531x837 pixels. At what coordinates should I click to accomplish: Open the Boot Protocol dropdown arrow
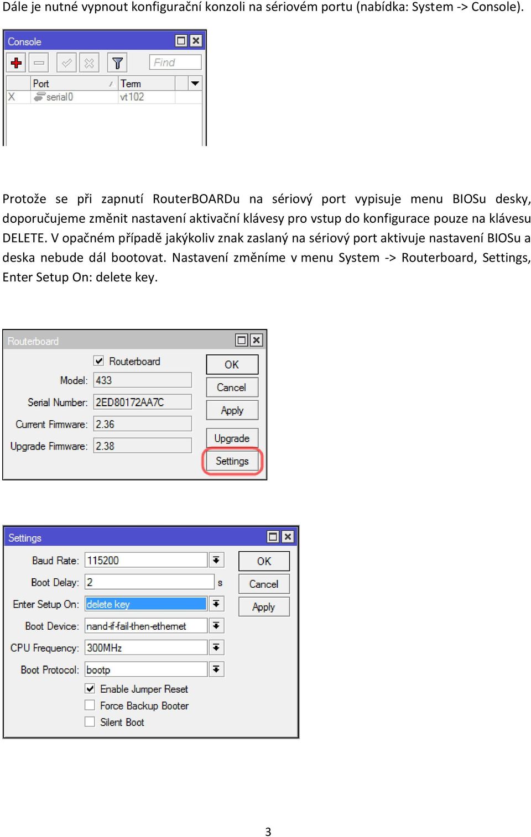coord(216,669)
